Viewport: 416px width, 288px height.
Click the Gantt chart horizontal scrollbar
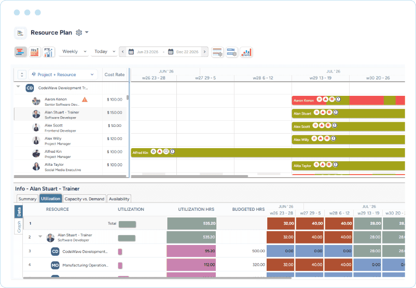pos(189,176)
